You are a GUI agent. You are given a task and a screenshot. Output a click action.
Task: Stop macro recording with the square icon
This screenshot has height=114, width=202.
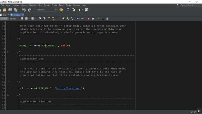(x=93, y=19)
